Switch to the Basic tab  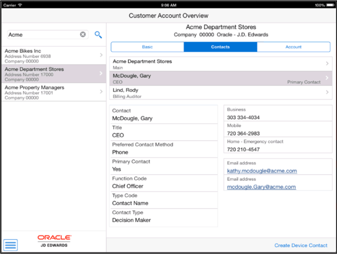click(x=147, y=47)
